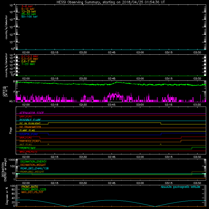Click the 02:15 tick below the keV panel
209x209 pixels.
coord(55,53)
